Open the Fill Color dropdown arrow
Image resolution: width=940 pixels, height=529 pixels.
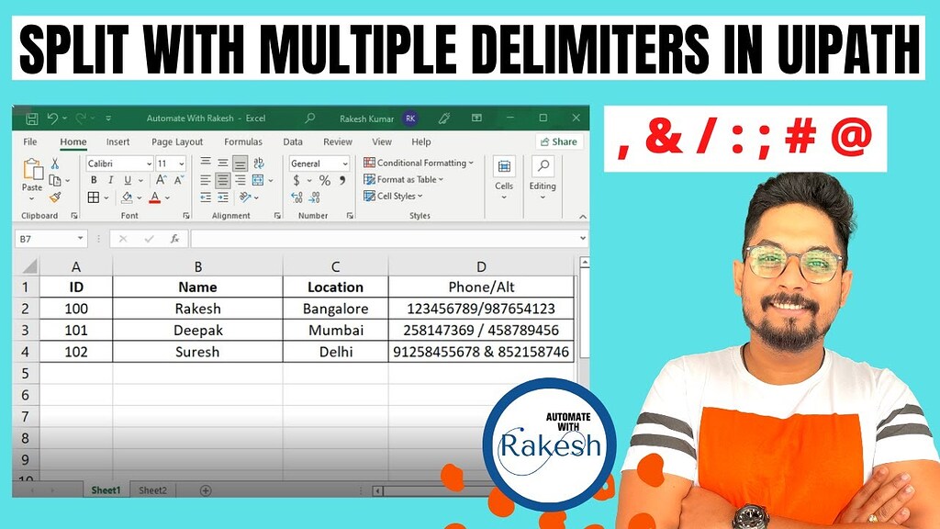click(x=140, y=197)
